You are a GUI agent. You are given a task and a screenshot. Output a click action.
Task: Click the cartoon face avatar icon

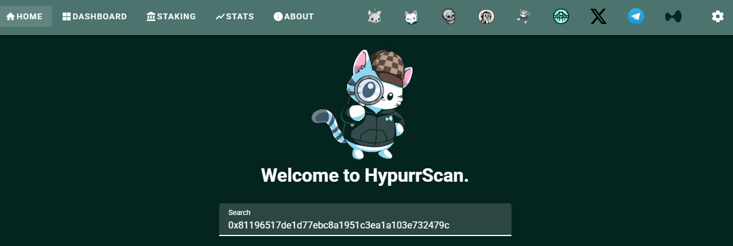click(486, 16)
